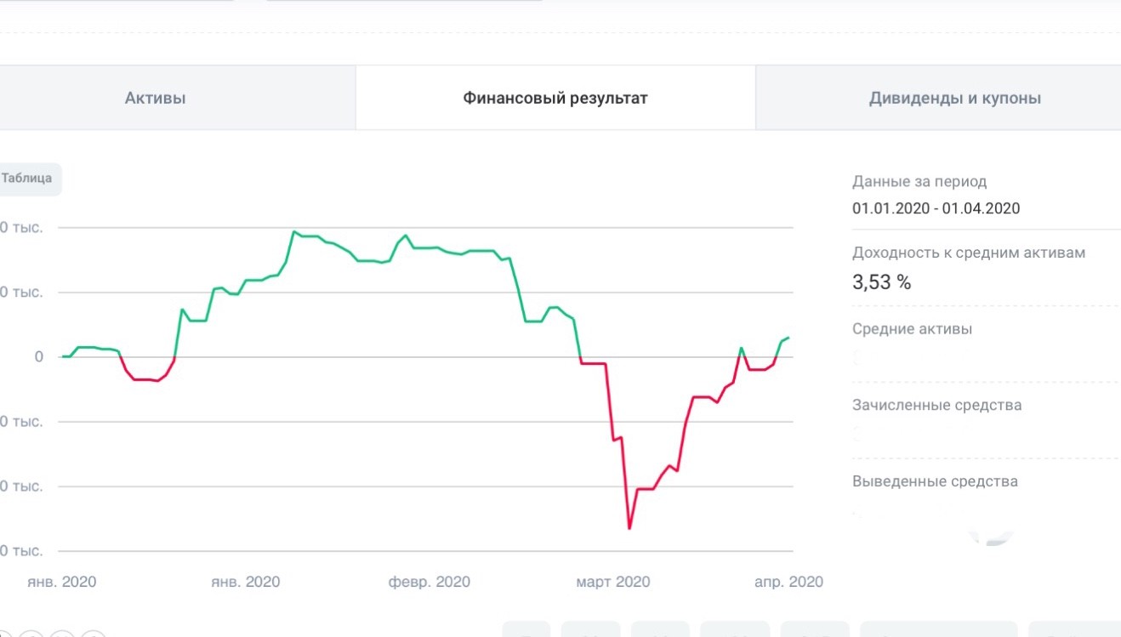Image resolution: width=1121 pixels, height=637 pixels.
Task: Click the Данные за период label
Action: point(919,181)
